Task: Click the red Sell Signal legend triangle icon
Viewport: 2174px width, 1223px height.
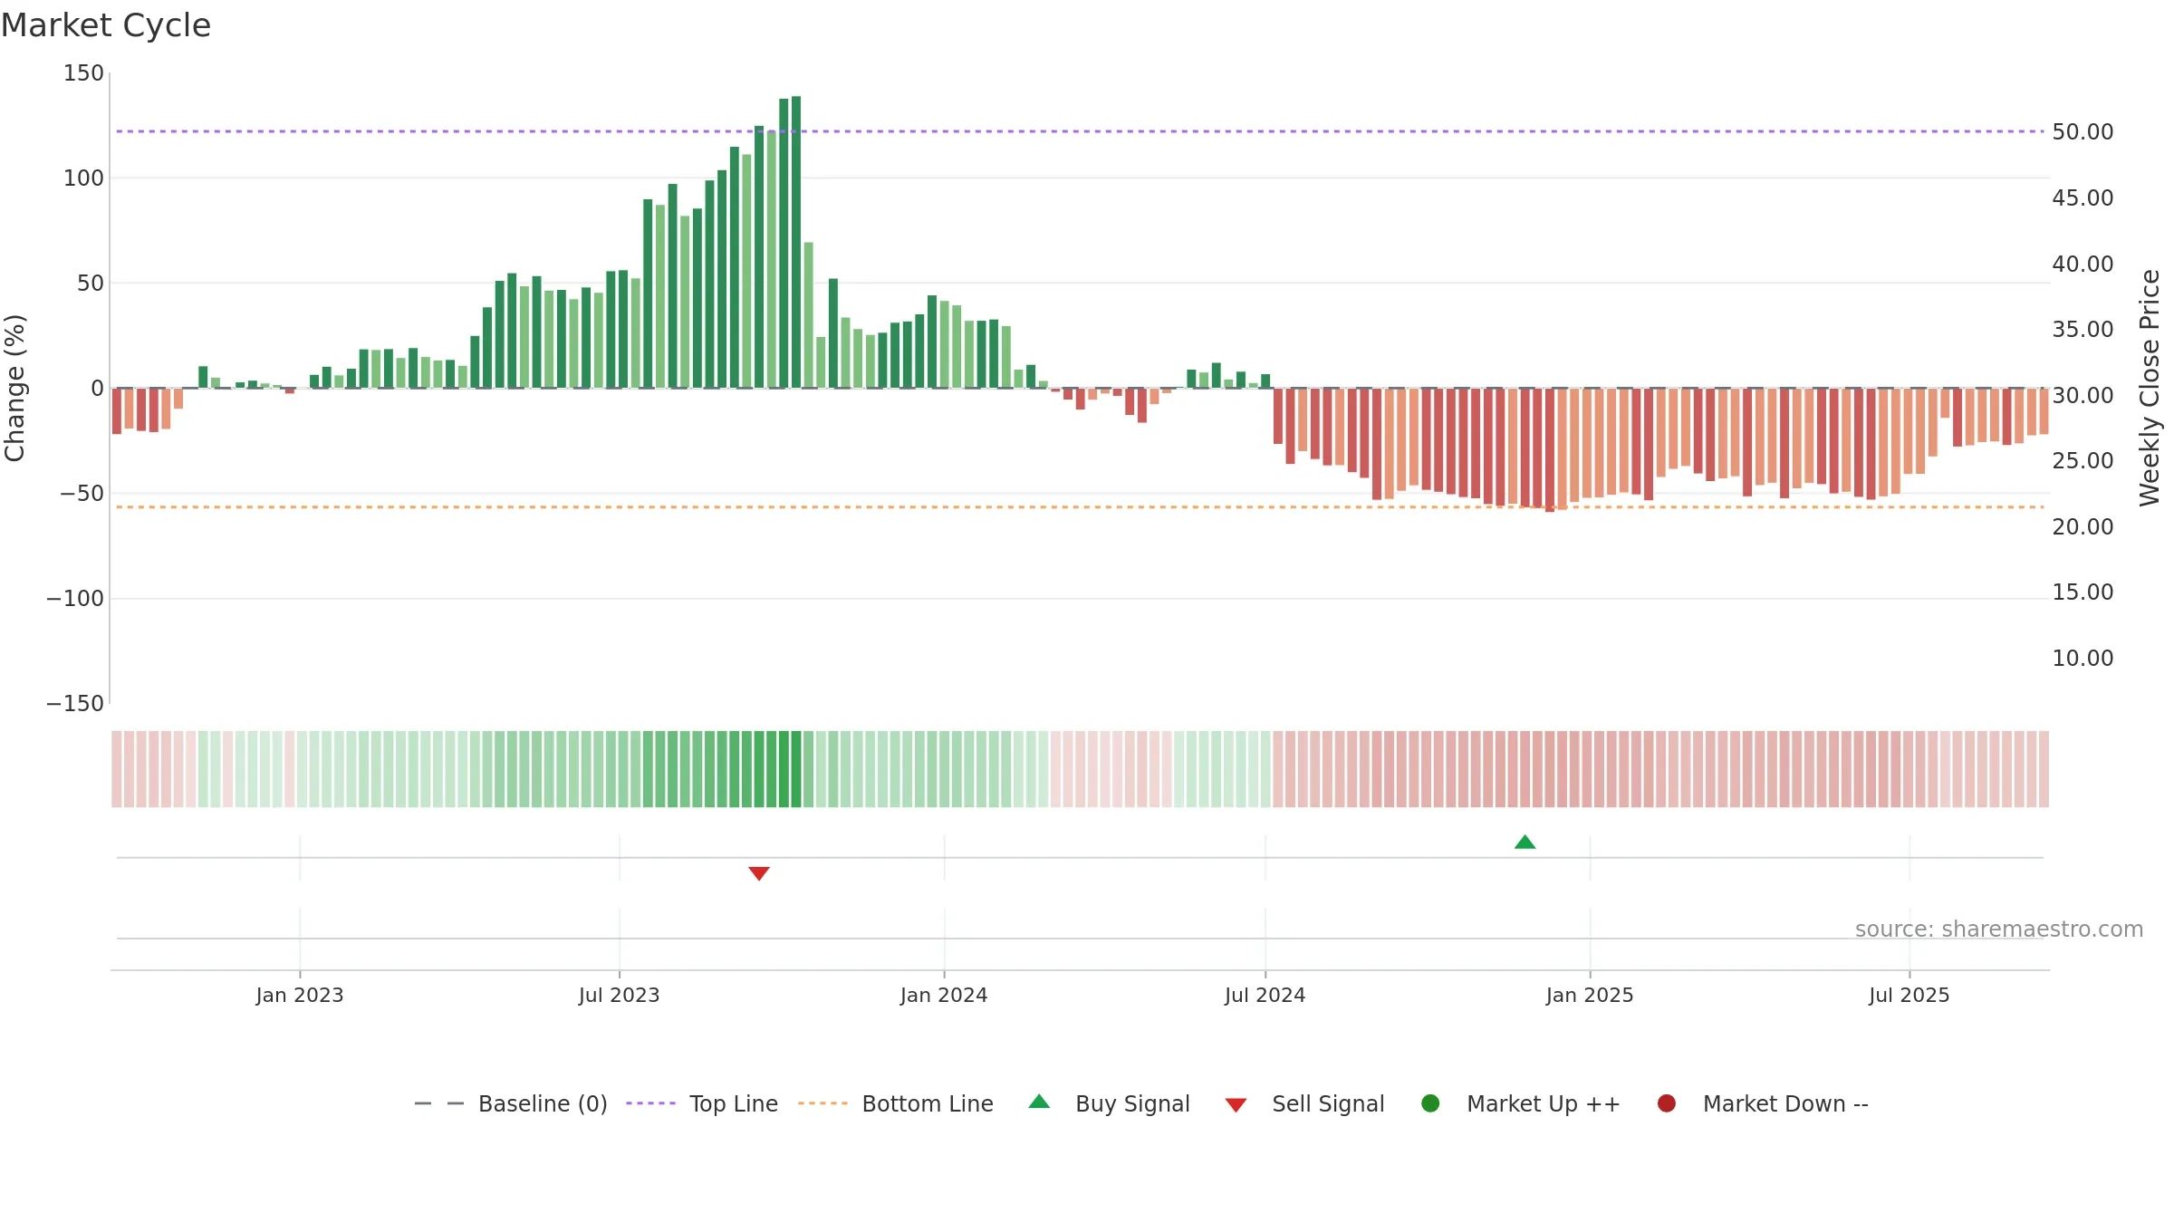Action: 1236,1105
